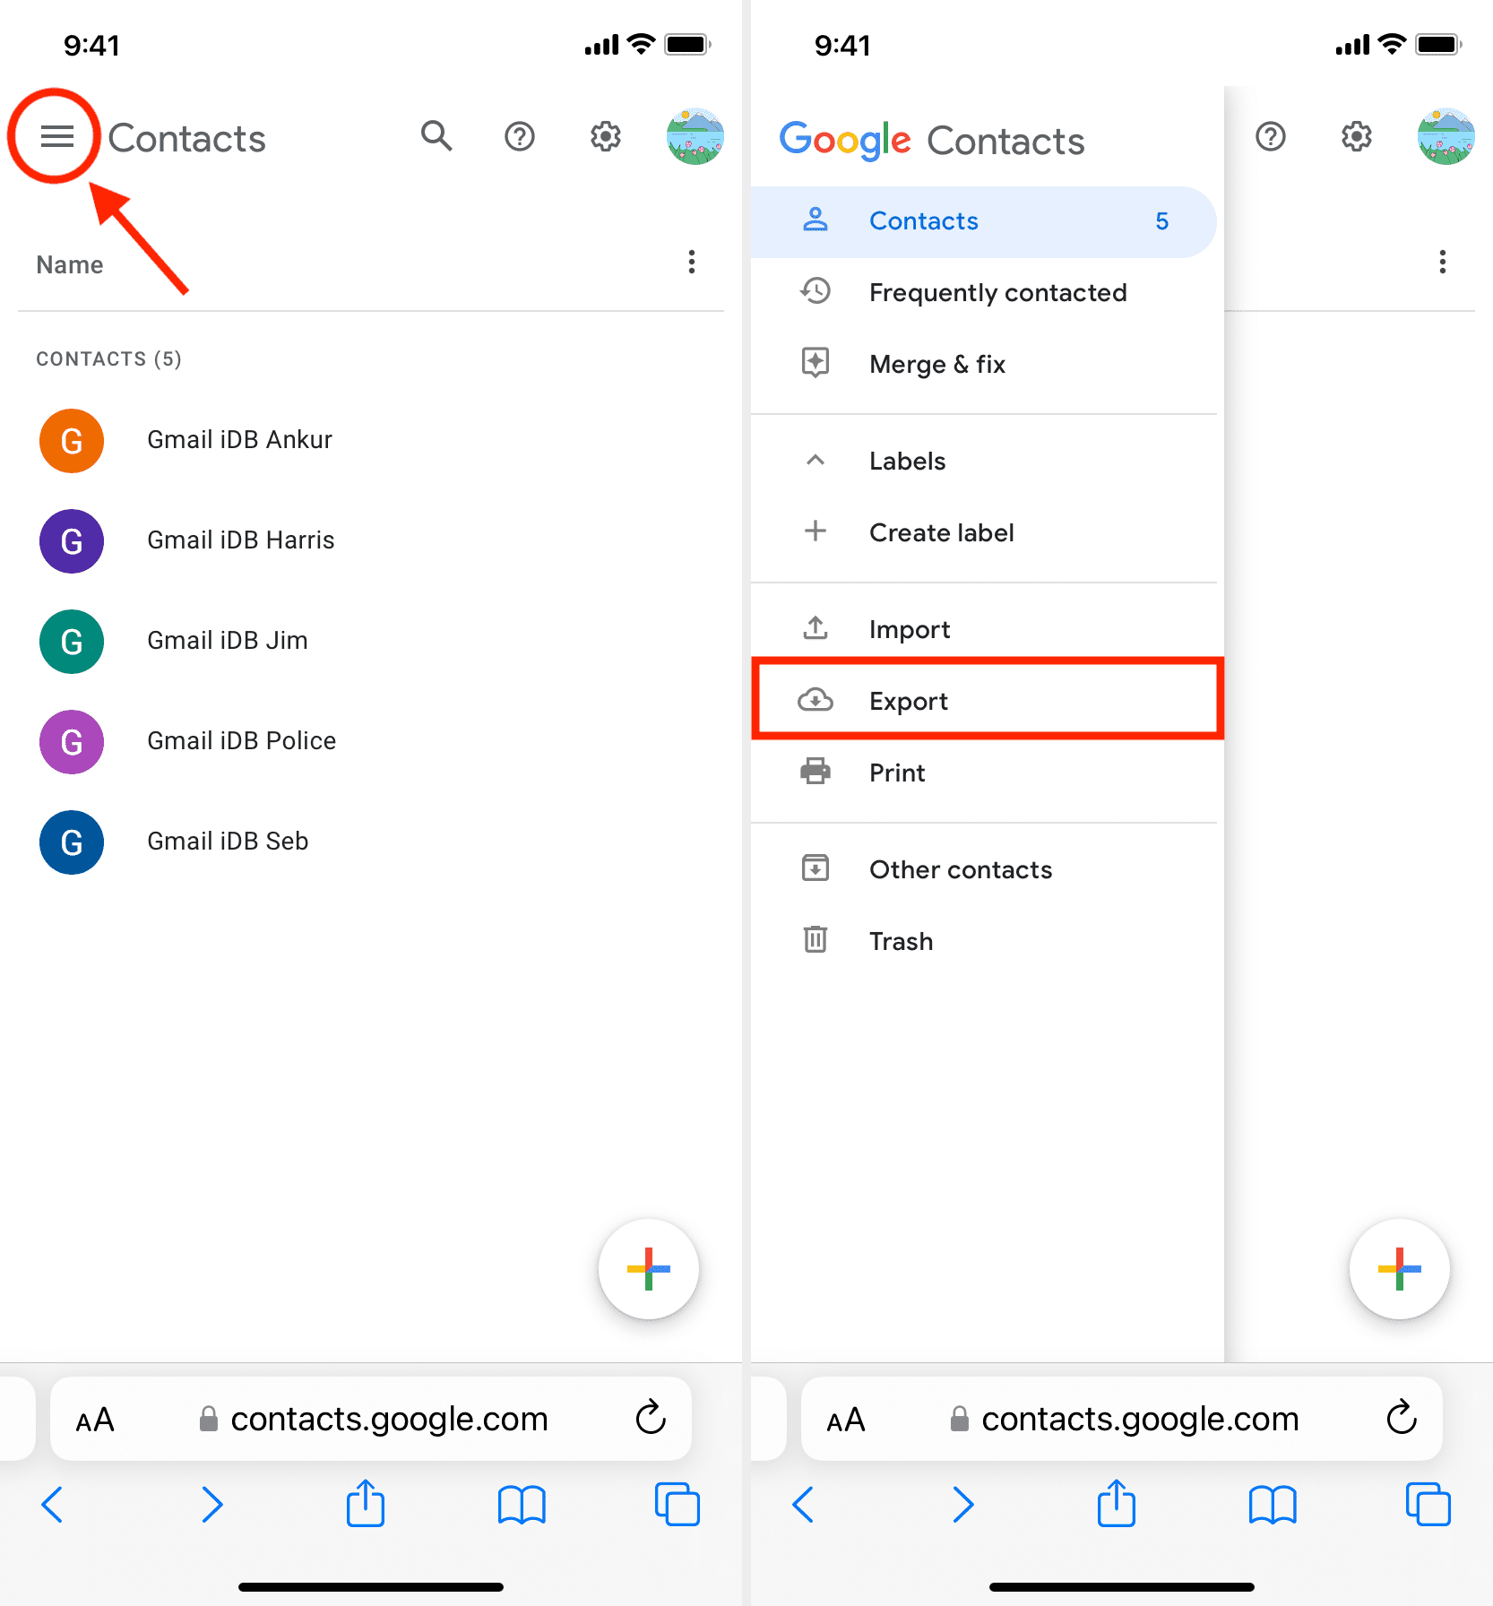Tap the teal G avatar for Jim
Image resolution: width=1493 pixels, height=1606 pixels.
point(72,642)
